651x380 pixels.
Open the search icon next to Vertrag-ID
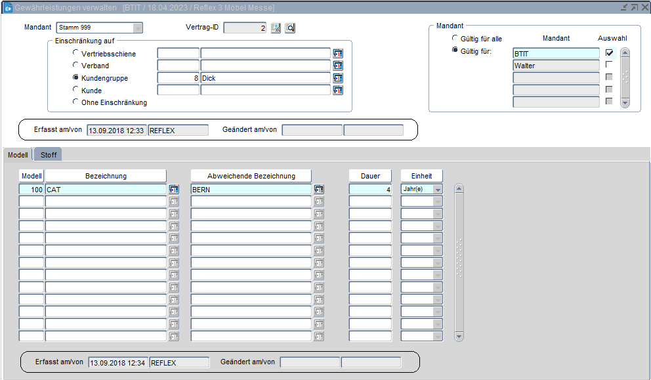point(290,28)
